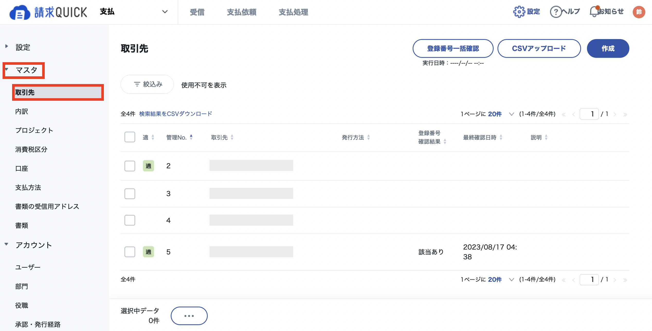Open the ••• actions button for selected data

pyautogui.click(x=189, y=316)
